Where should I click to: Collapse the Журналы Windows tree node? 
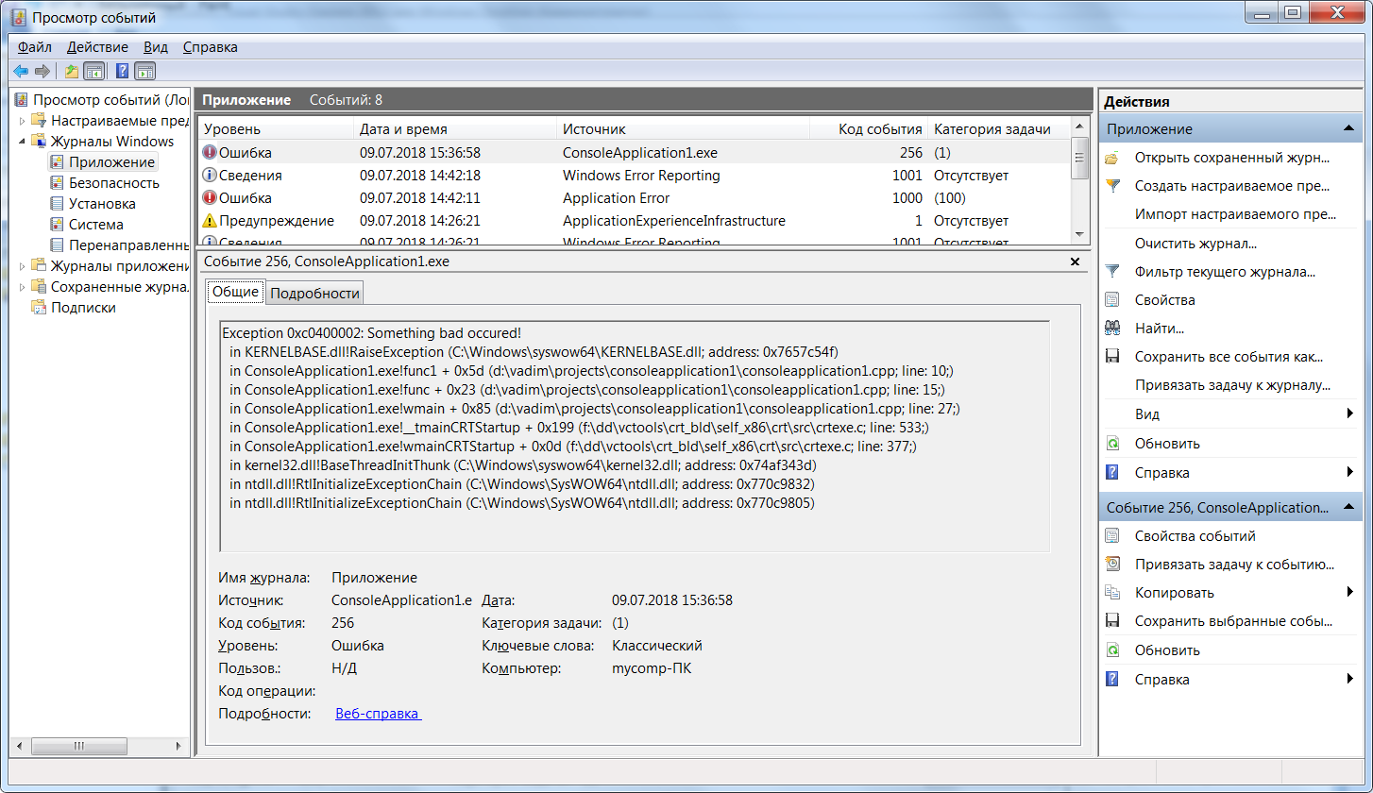[x=23, y=142]
